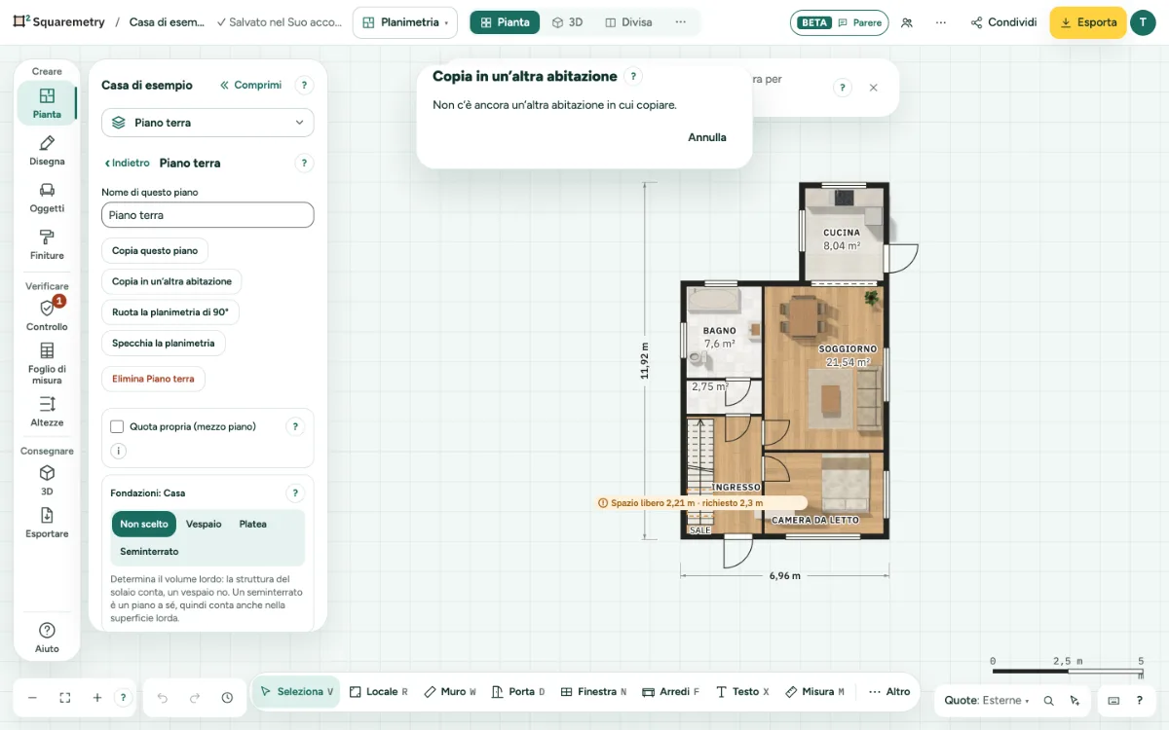Open the Altezze heights panel
The height and width of the screenshot is (730, 1169).
47,412
